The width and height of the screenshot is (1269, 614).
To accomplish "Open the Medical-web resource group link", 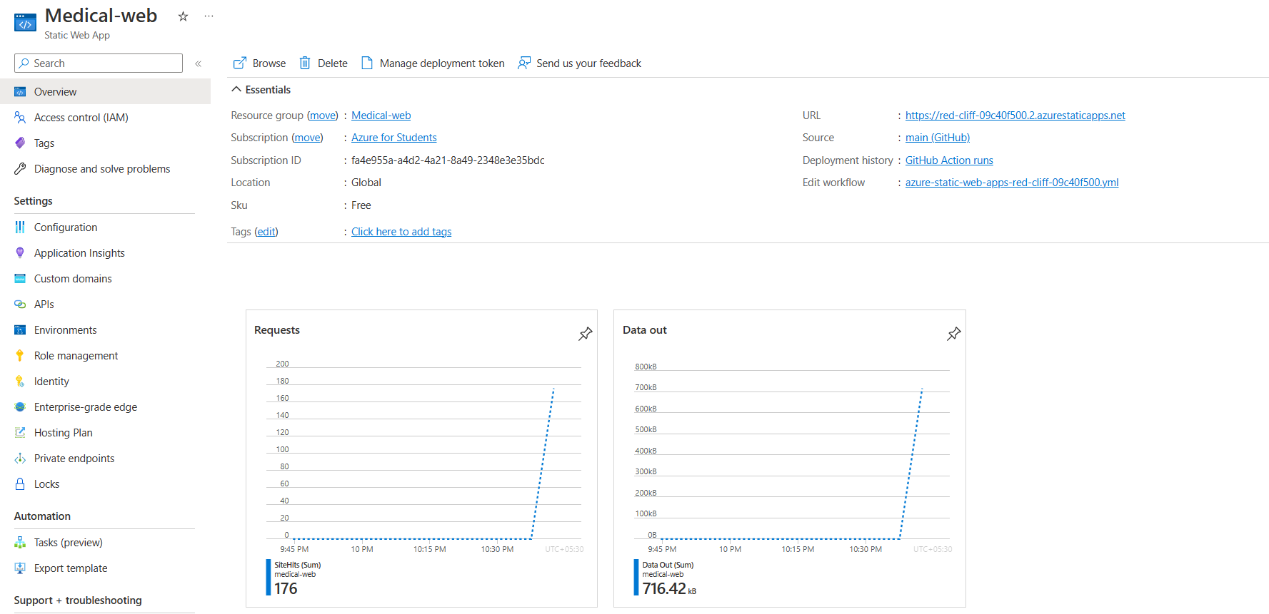I will tap(381, 116).
